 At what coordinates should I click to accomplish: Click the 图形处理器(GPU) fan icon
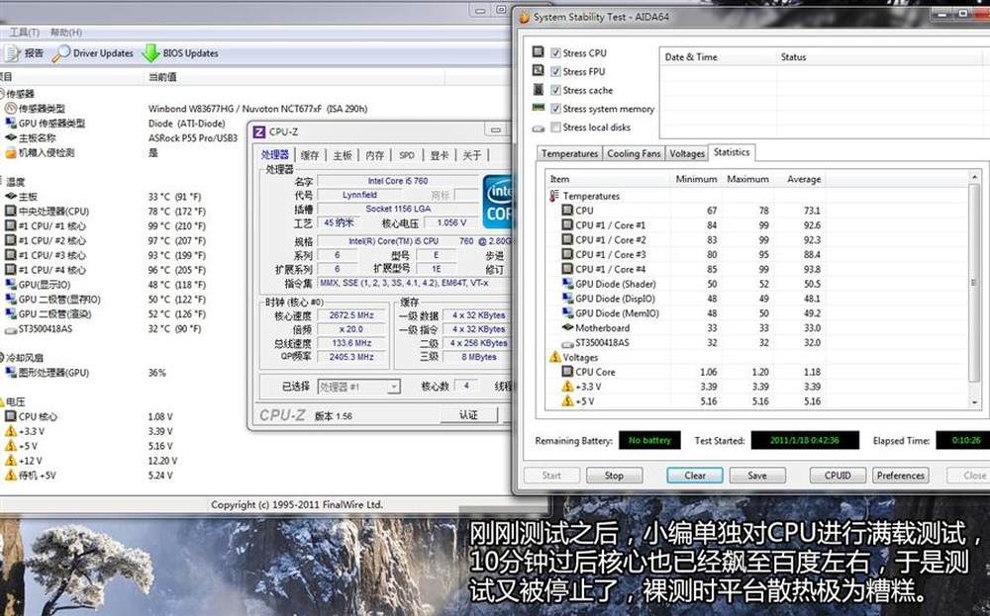[10, 373]
